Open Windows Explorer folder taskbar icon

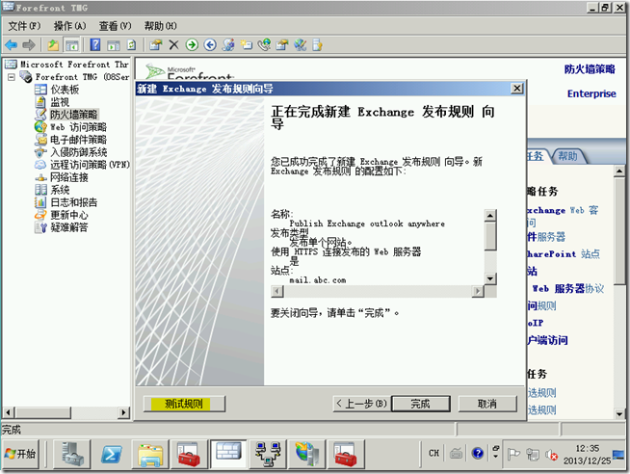[150, 454]
